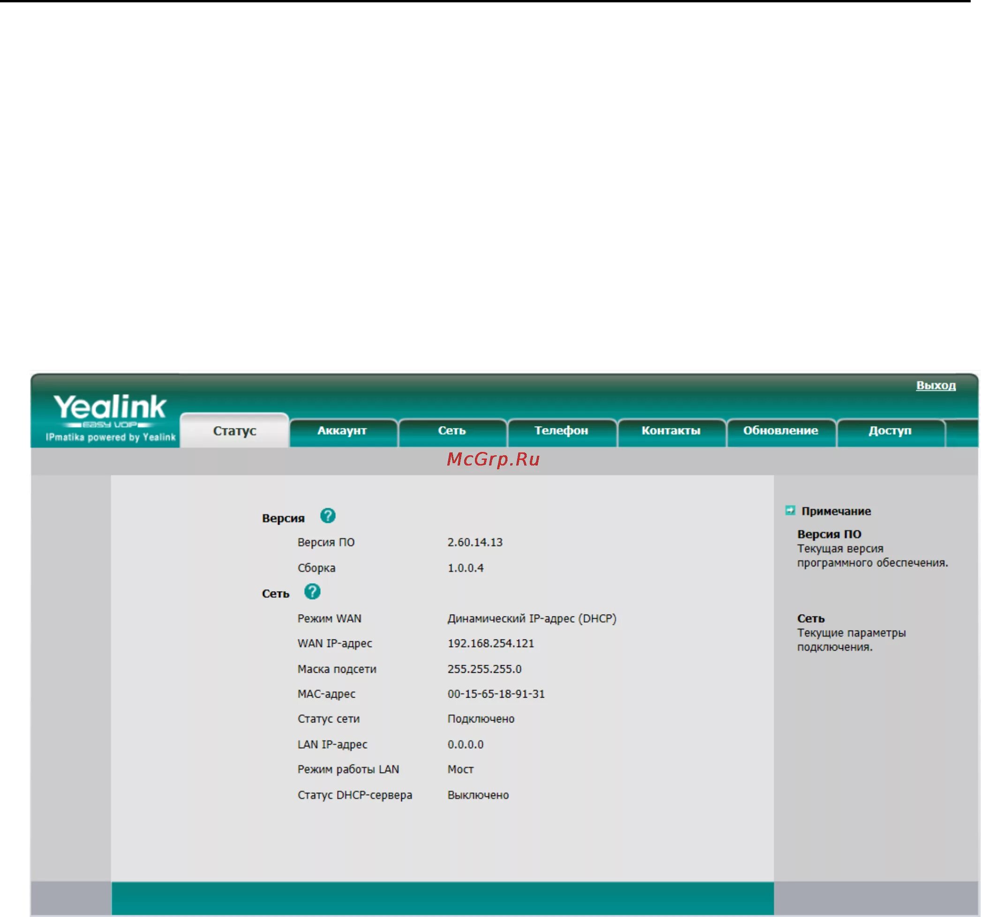
Task: Click the IPmatika powered by Yealink text
Action: click(111, 437)
